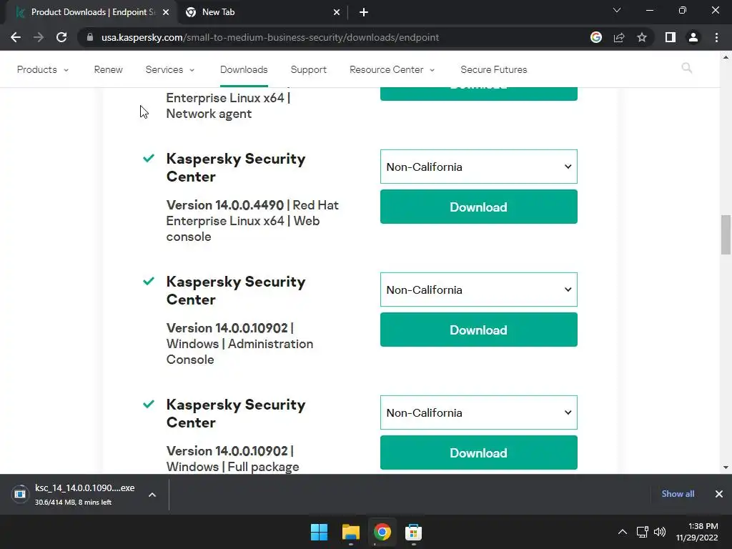This screenshot has height=549, width=732.
Task: Open region dropdown for Full package
Action: click(478, 412)
